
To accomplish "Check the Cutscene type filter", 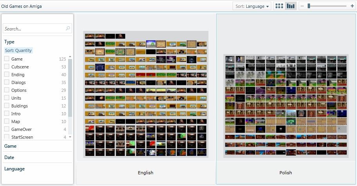I will click(7, 66).
